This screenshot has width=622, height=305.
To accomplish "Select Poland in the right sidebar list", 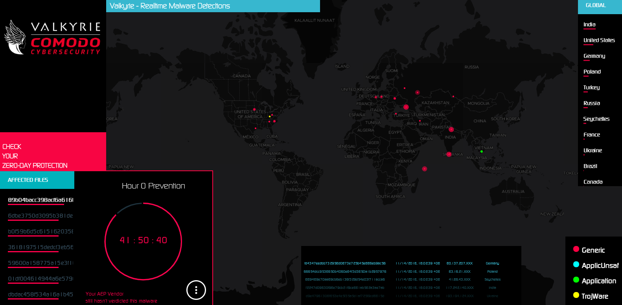I will (592, 72).
